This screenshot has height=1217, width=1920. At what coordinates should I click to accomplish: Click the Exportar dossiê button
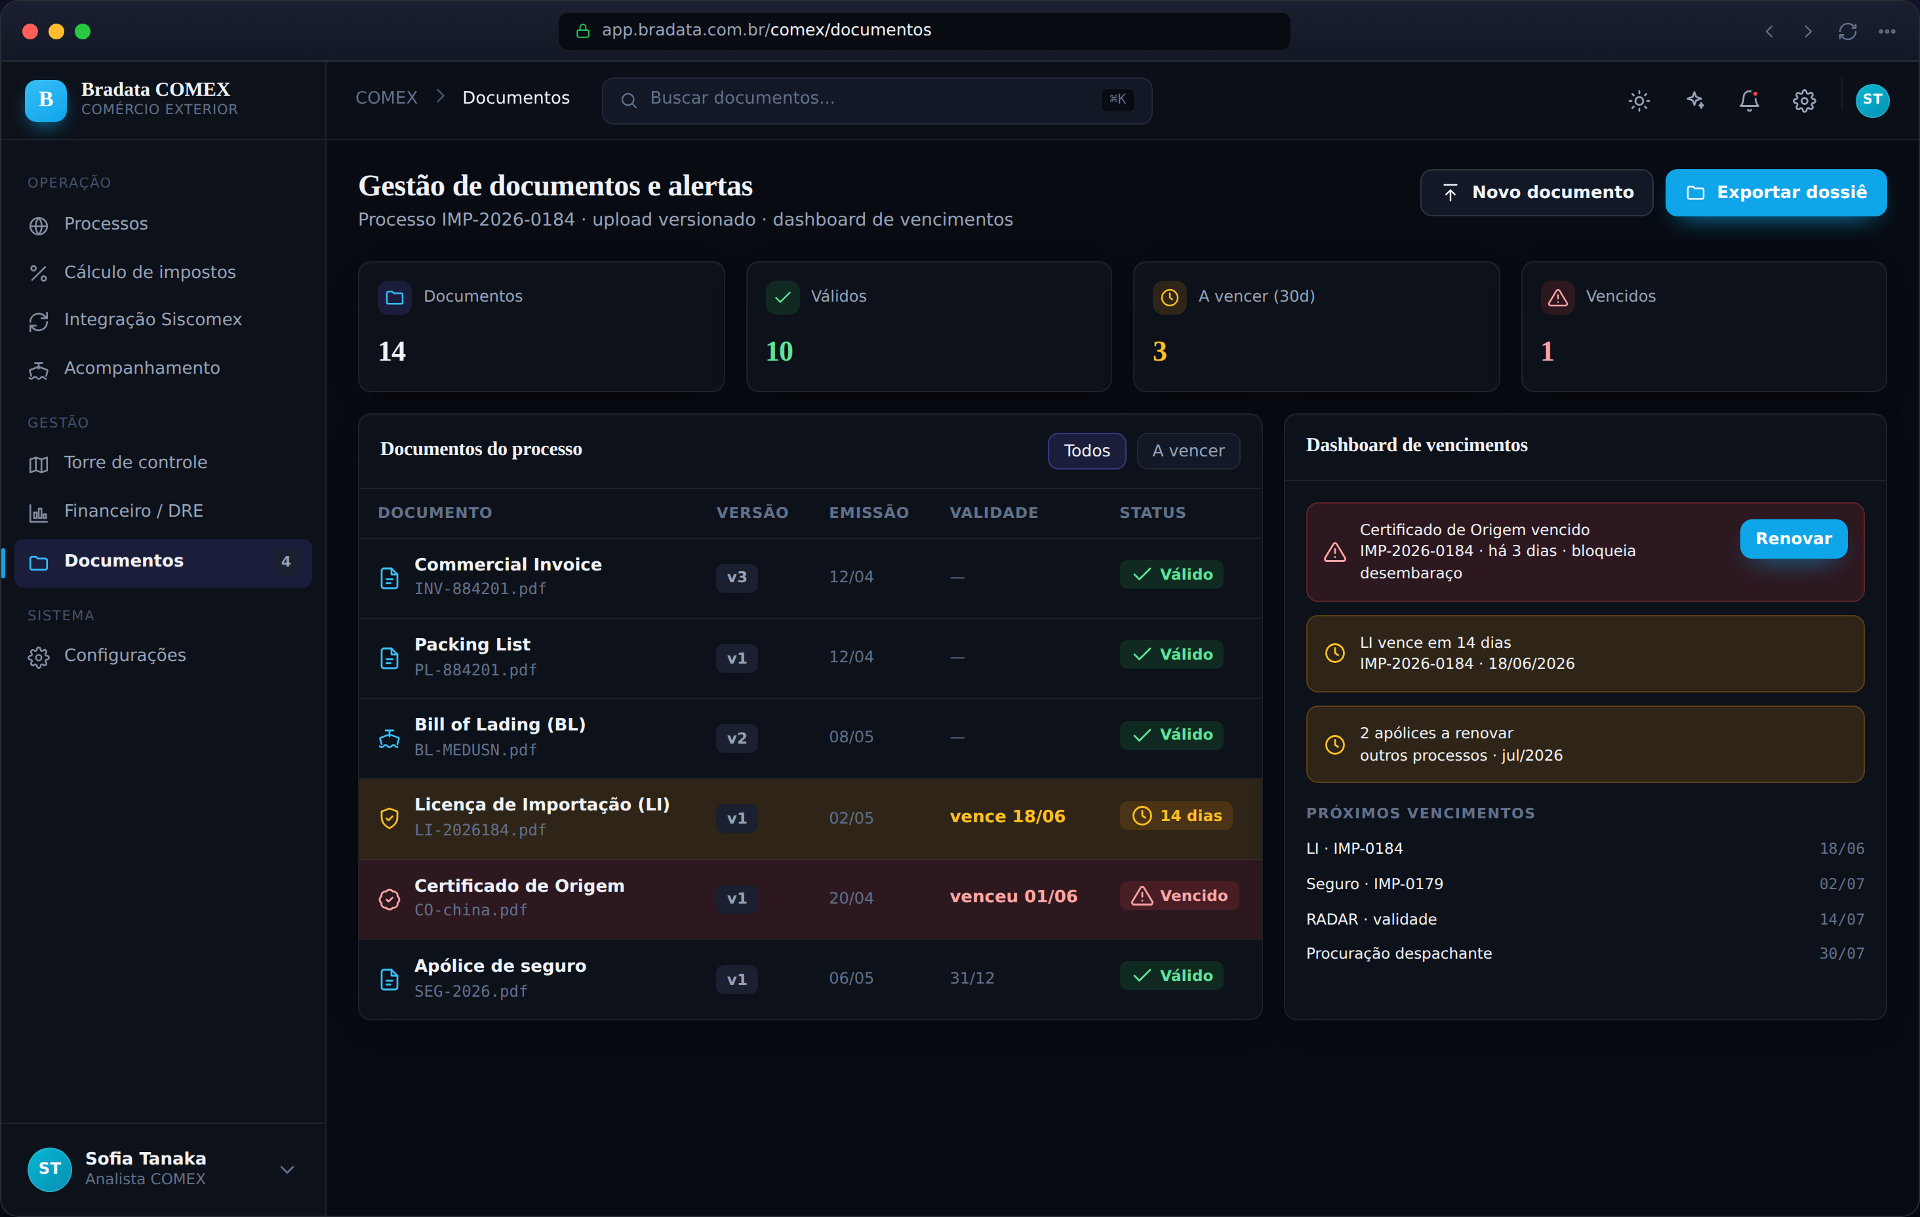1776,192
